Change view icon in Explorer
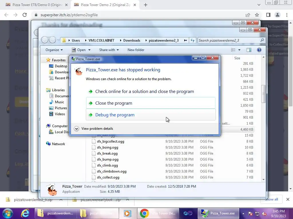 pyautogui.click(x=233, y=50)
